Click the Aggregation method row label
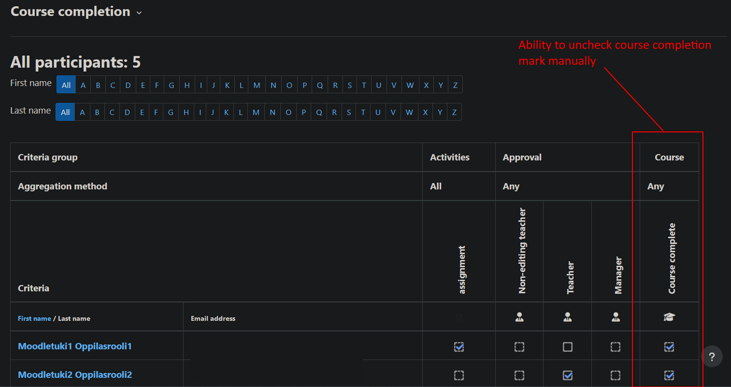The image size is (731, 387). click(x=62, y=186)
